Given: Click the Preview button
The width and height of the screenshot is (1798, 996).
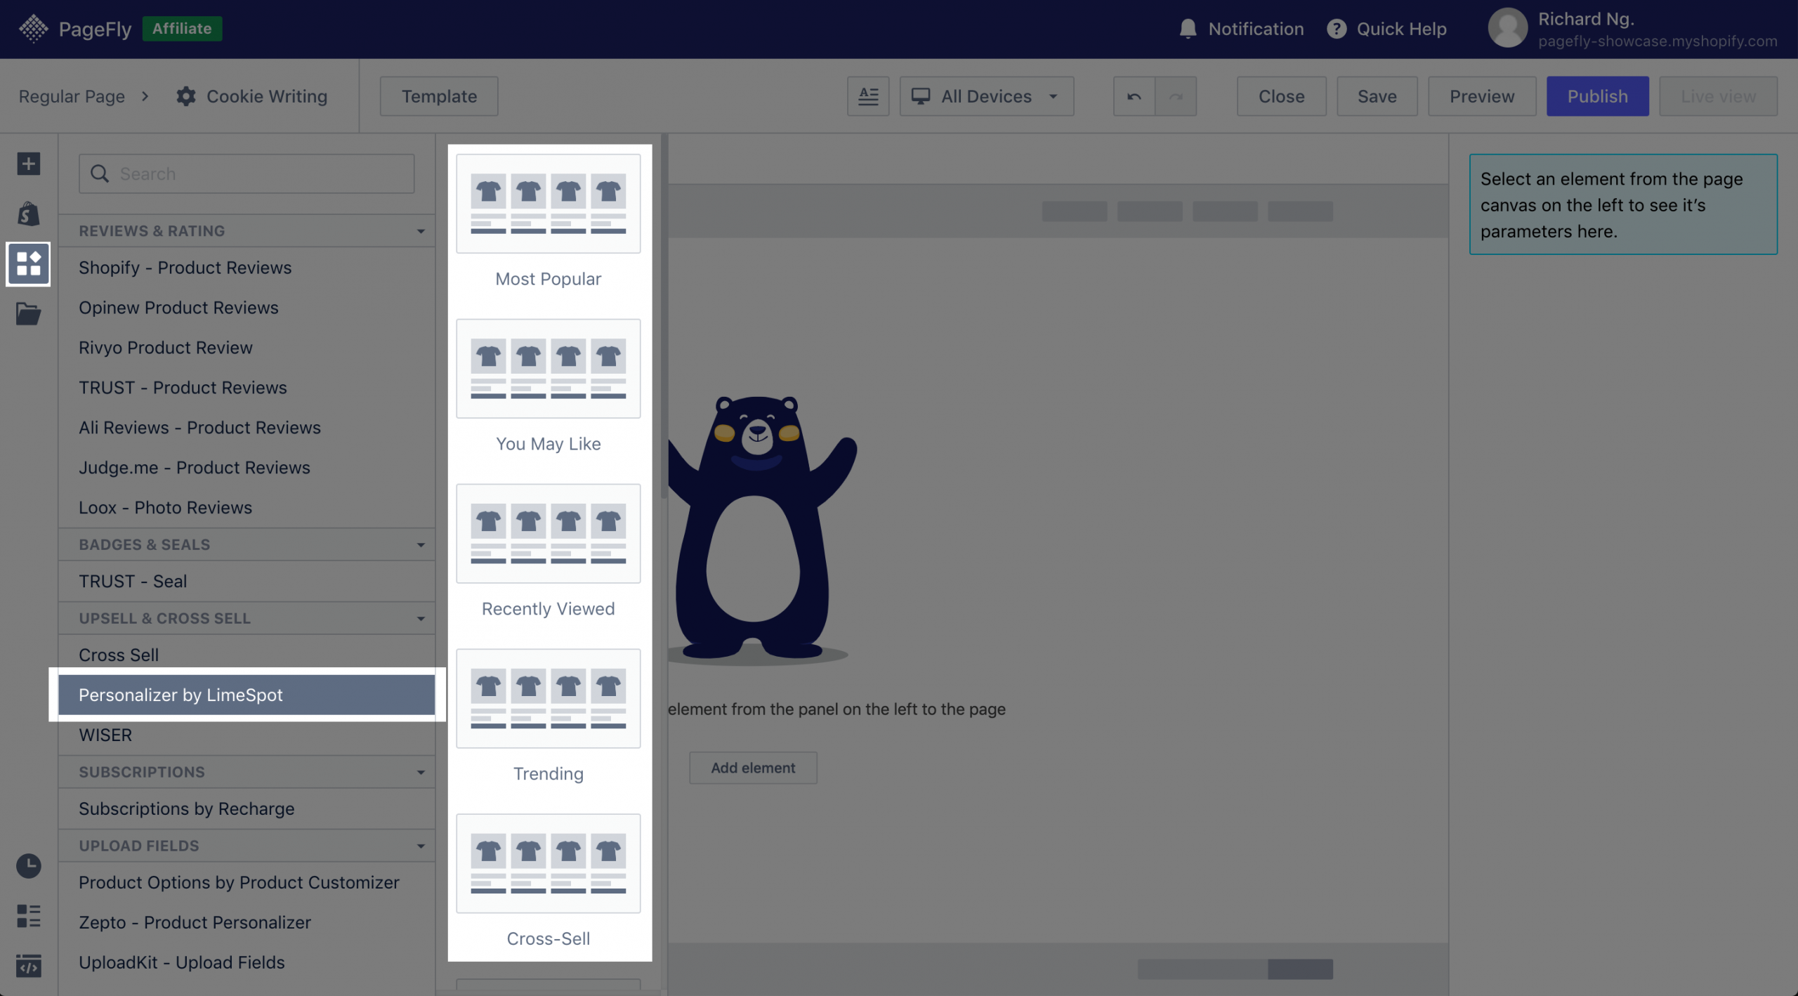Looking at the screenshot, I should pyautogui.click(x=1482, y=96).
